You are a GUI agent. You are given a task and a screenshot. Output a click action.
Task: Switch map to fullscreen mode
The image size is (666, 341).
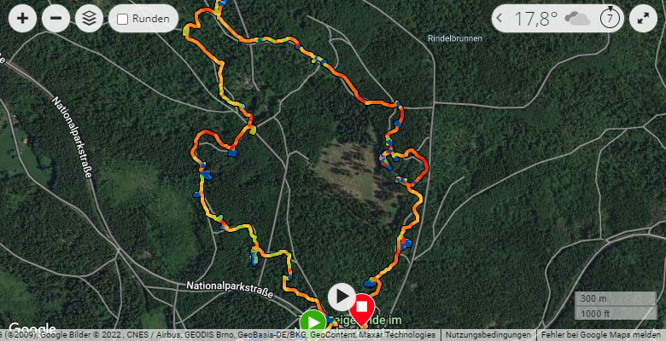click(x=643, y=18)
